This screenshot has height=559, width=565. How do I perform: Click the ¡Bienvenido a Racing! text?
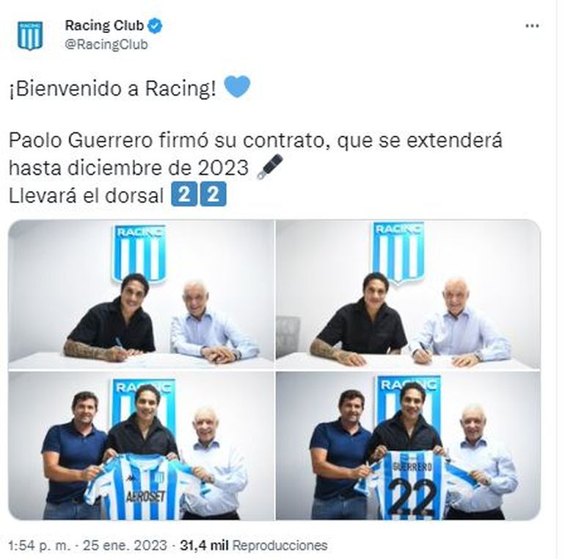tap(112, 88)
